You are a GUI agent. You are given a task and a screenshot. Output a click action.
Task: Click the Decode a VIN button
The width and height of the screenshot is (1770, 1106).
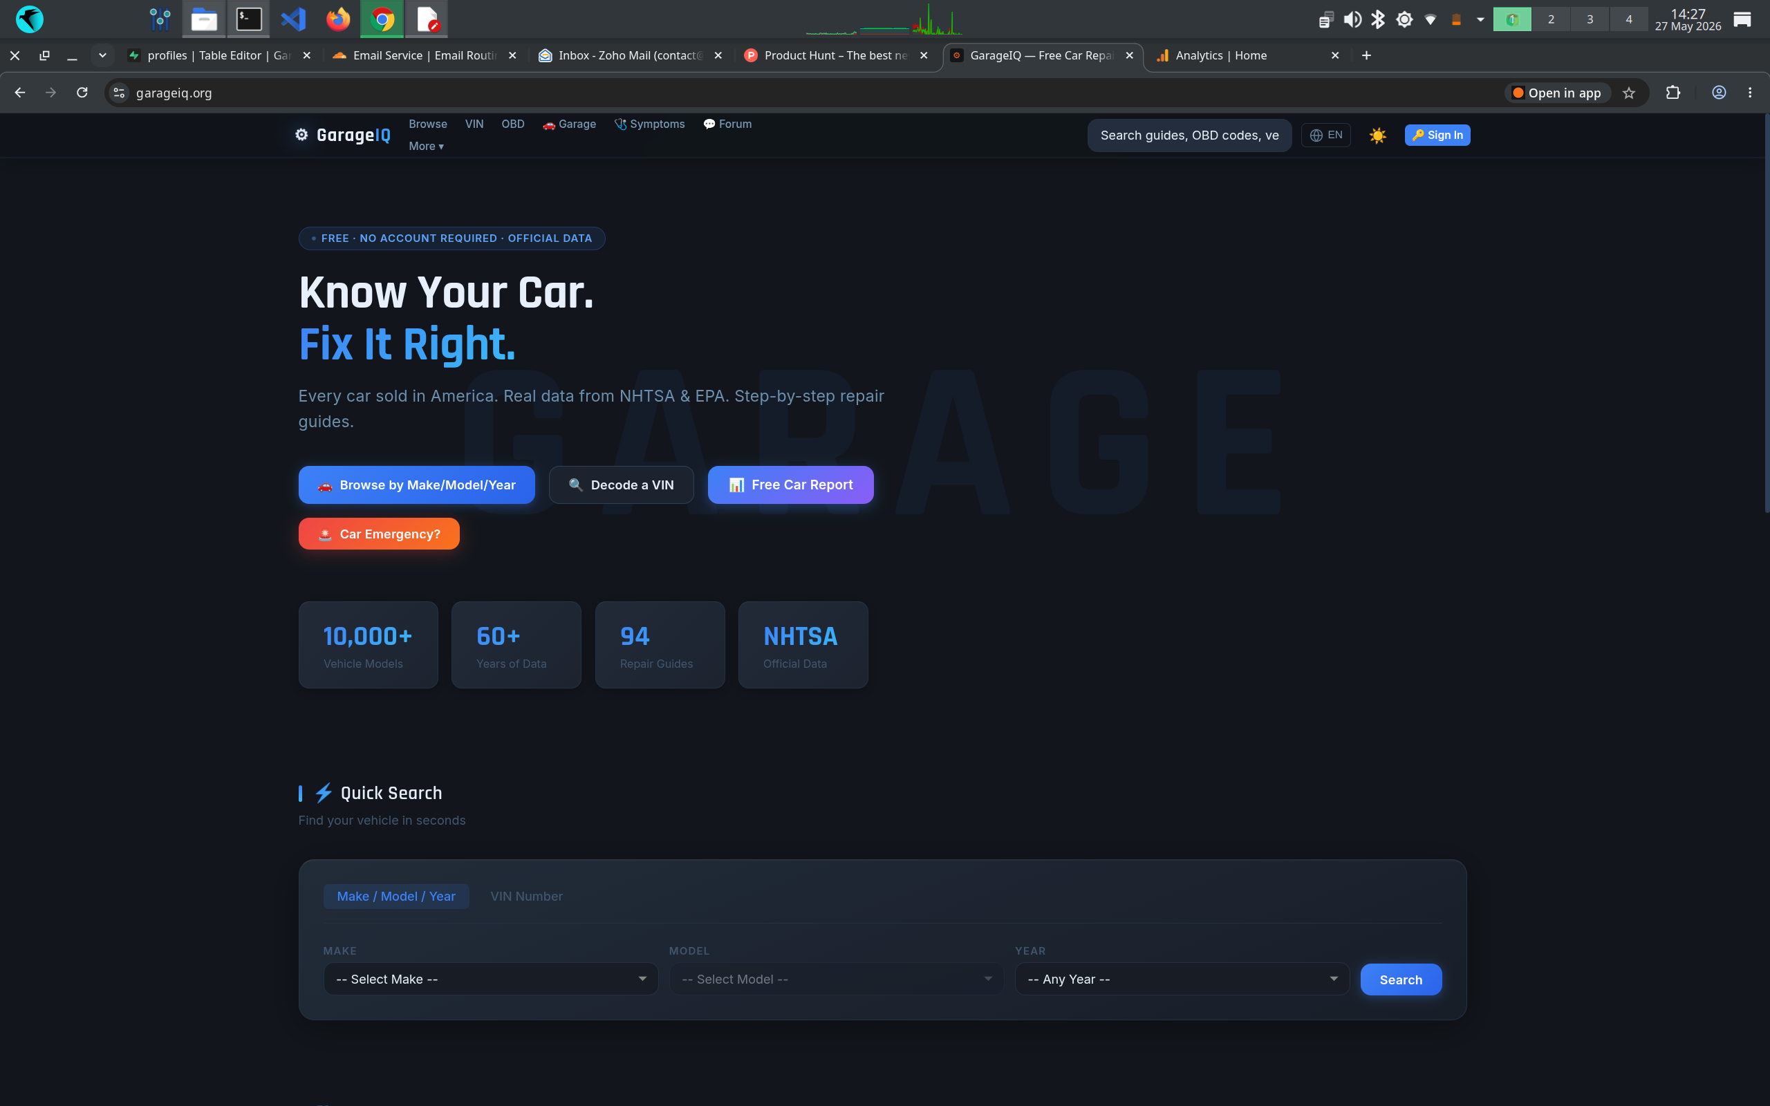point(621,485)
